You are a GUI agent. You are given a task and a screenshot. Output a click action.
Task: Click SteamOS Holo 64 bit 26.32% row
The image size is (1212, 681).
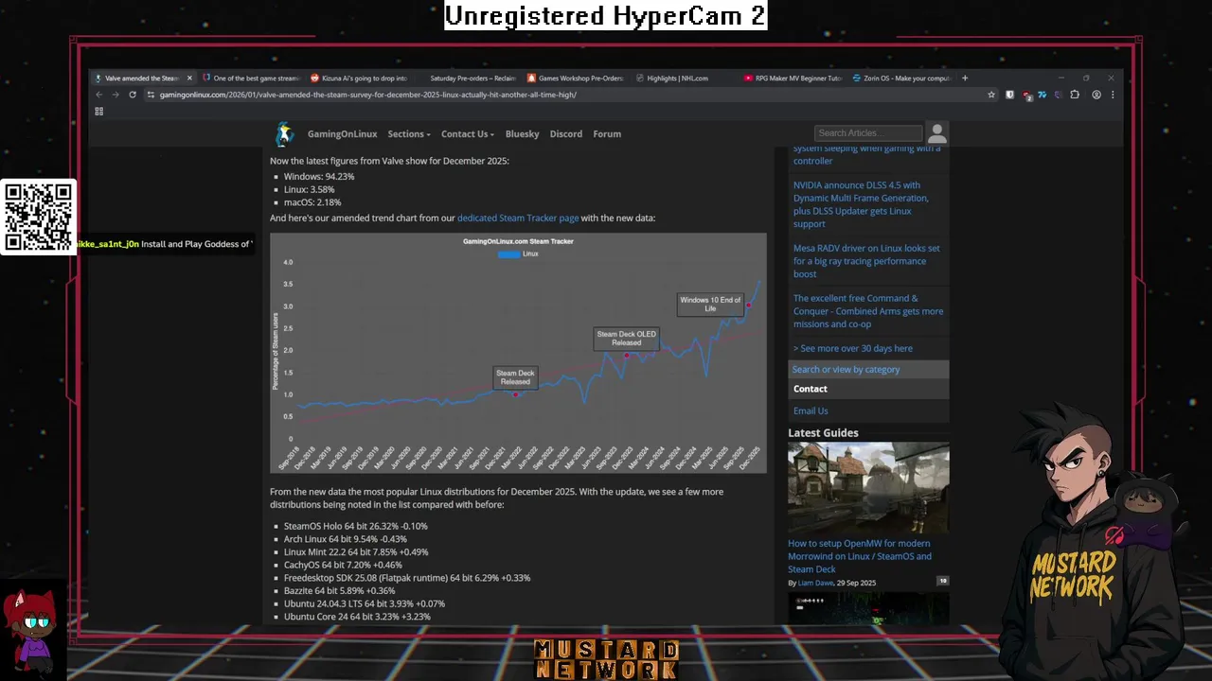[356, 526]
